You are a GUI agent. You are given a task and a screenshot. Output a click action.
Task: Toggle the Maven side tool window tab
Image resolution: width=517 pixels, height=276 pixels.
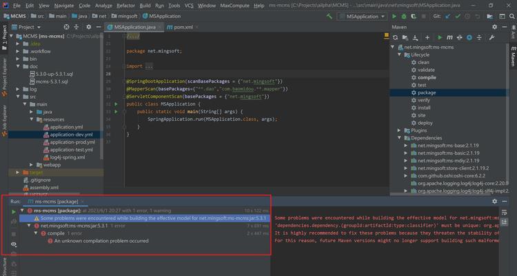513,56
